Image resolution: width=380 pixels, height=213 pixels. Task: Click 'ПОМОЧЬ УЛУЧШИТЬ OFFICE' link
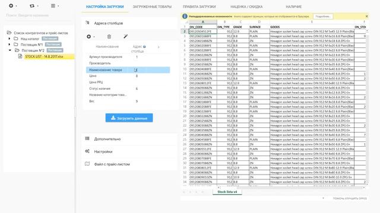pos(350,198)
